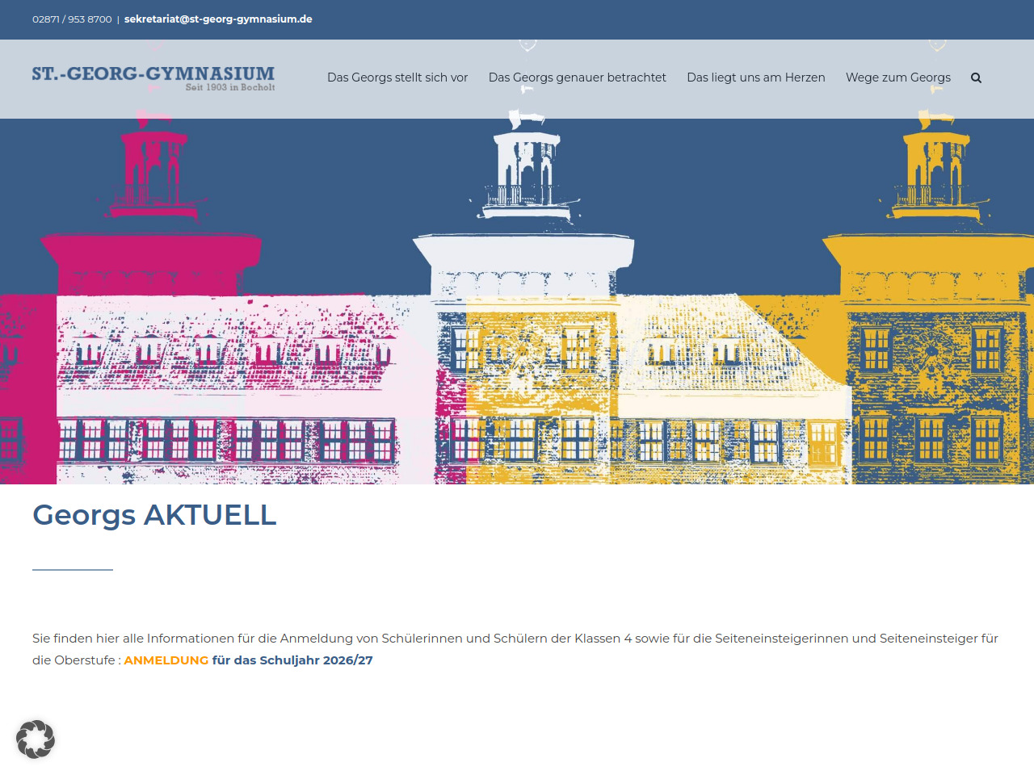Click the pink building facade windows
Screen dimensions: 1034x775
click(x=226, y=440)
